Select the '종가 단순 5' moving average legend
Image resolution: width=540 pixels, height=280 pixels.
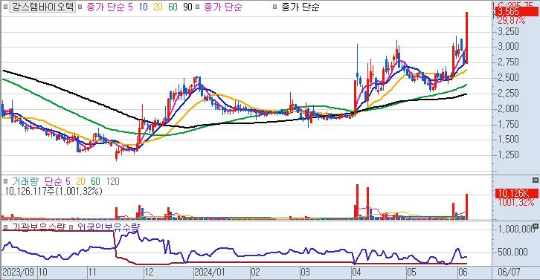point(109,7)
